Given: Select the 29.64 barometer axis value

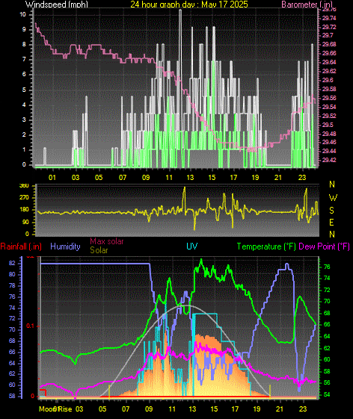Looking at the screenshot, I should [x=329, y=62].
